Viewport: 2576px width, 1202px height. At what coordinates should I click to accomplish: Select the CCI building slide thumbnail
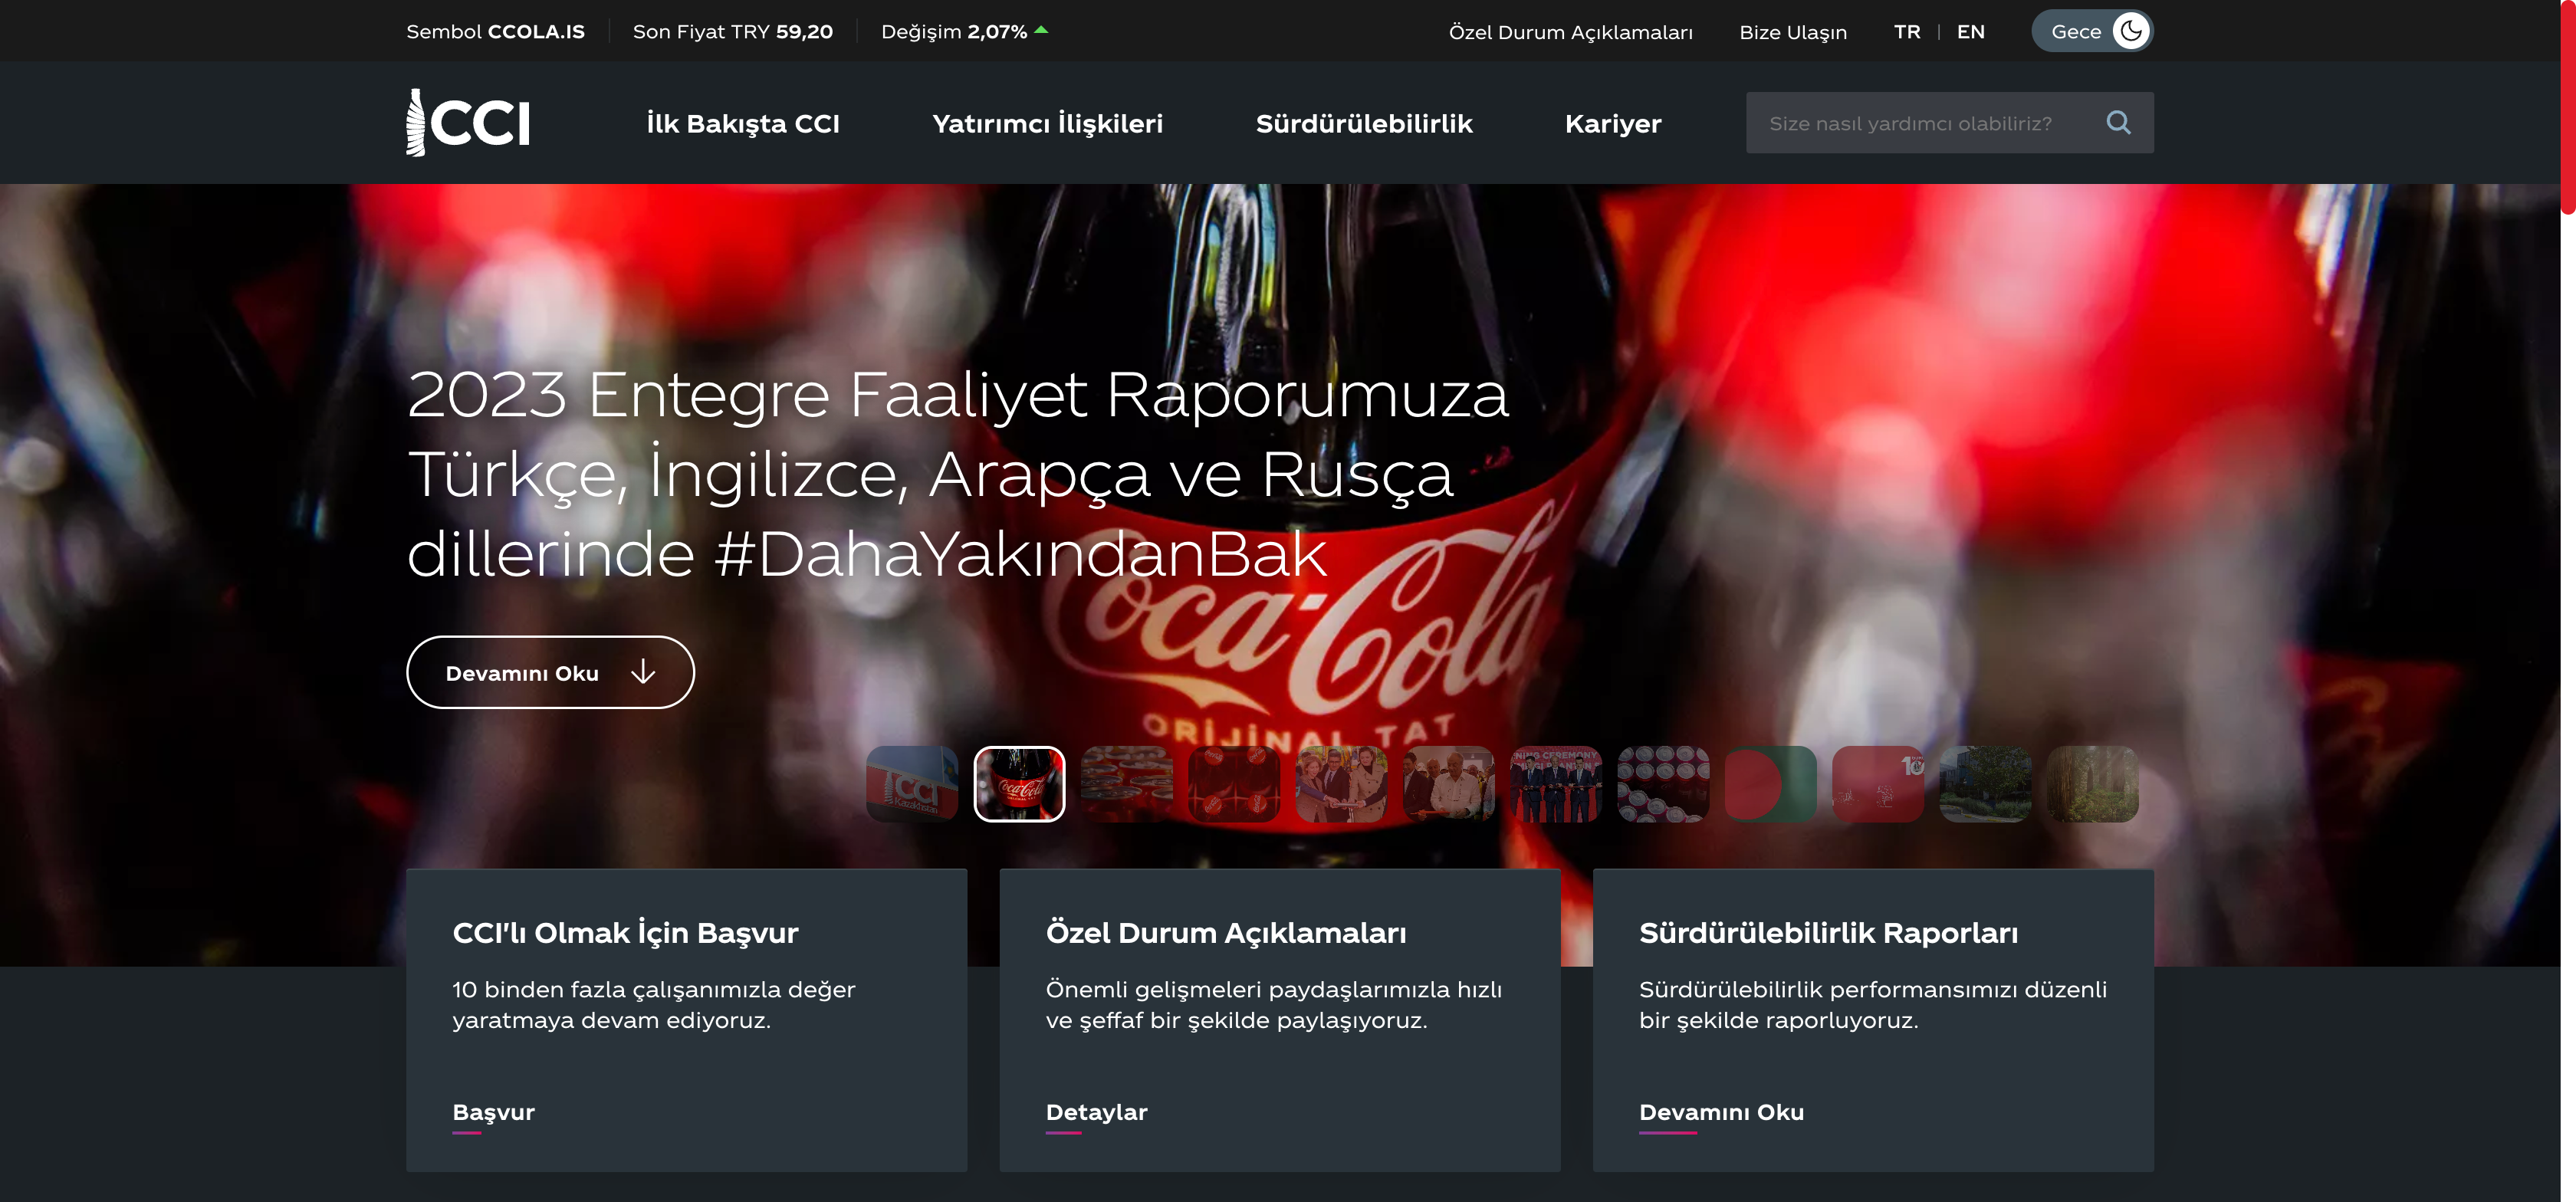coord(911,784)
